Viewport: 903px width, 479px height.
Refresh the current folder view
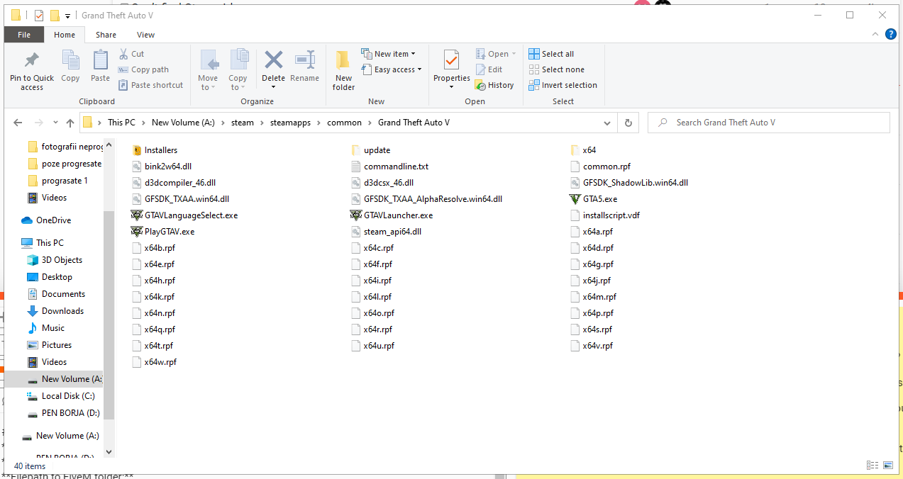628,123
